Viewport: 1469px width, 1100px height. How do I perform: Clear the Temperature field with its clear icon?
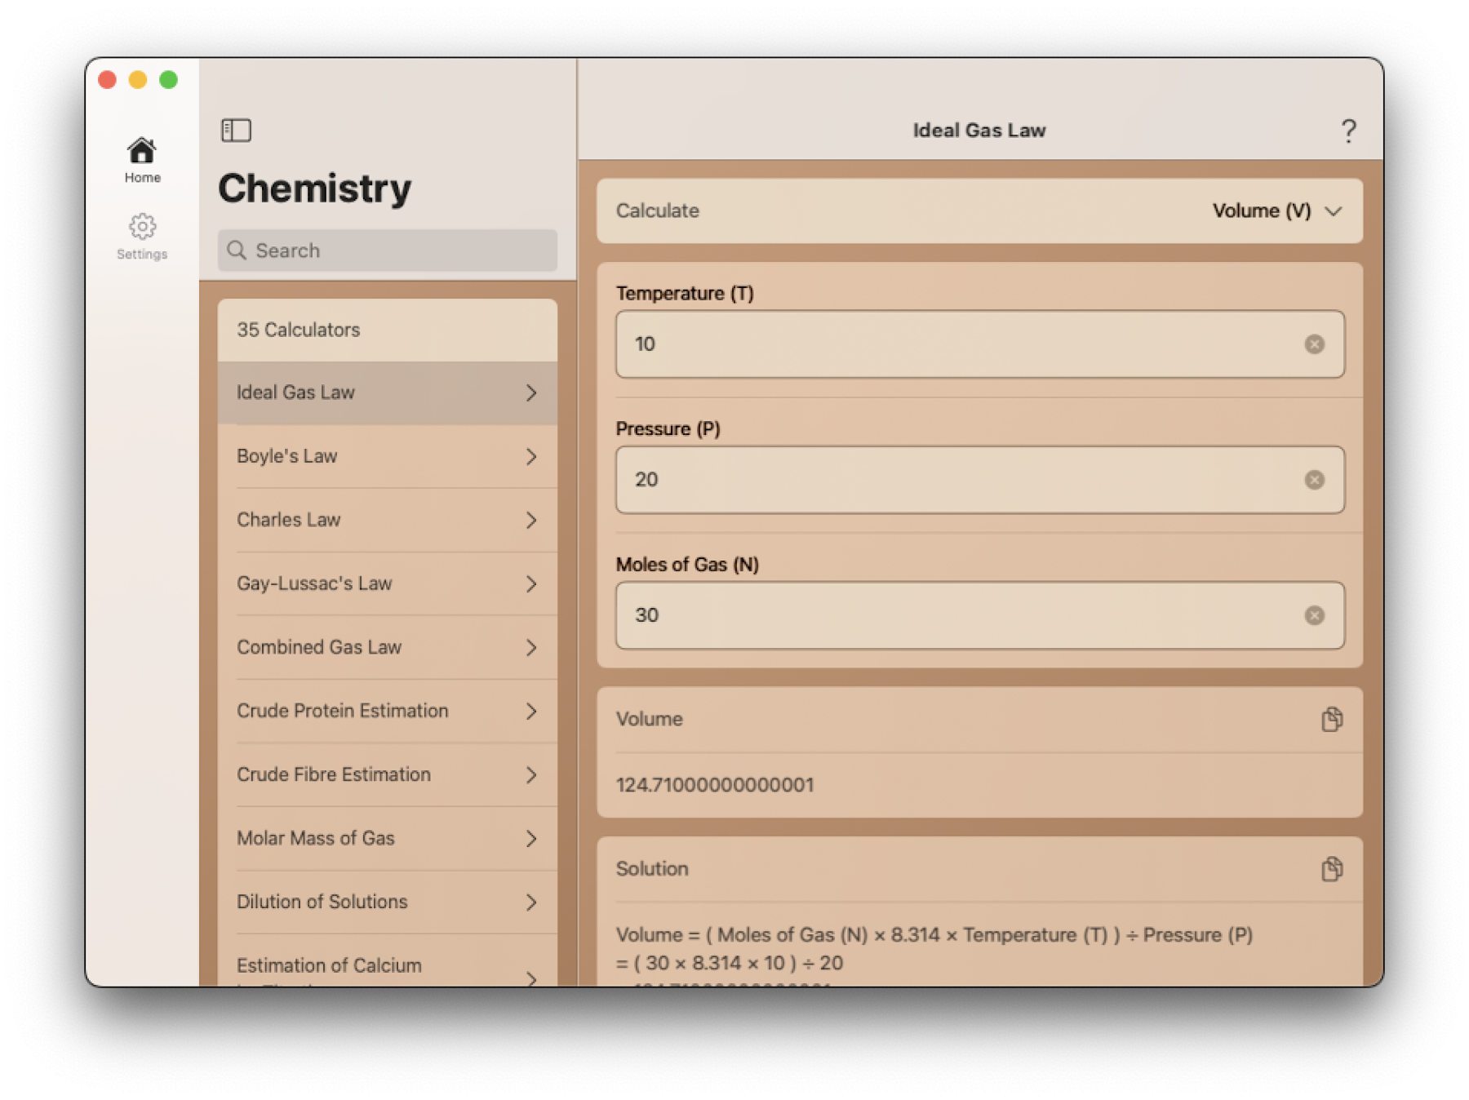[x=1314, y=344]
